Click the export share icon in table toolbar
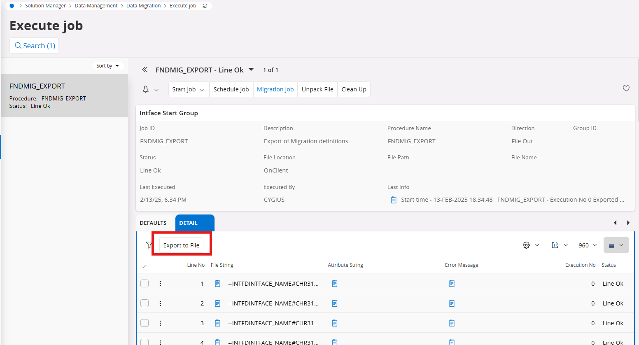 (x=555, y=245)
